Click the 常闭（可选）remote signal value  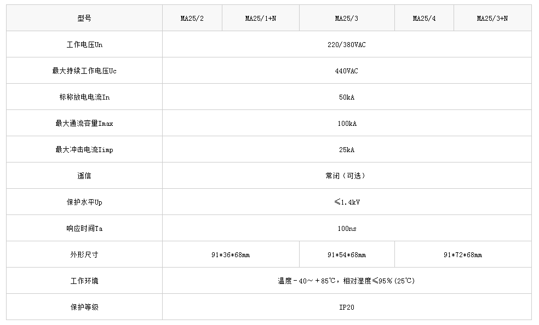point(346,176)
